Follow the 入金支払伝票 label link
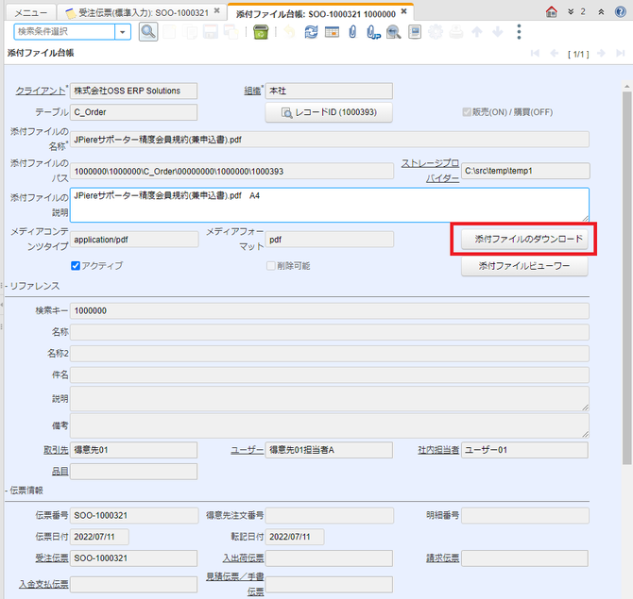 coord(43,585)
